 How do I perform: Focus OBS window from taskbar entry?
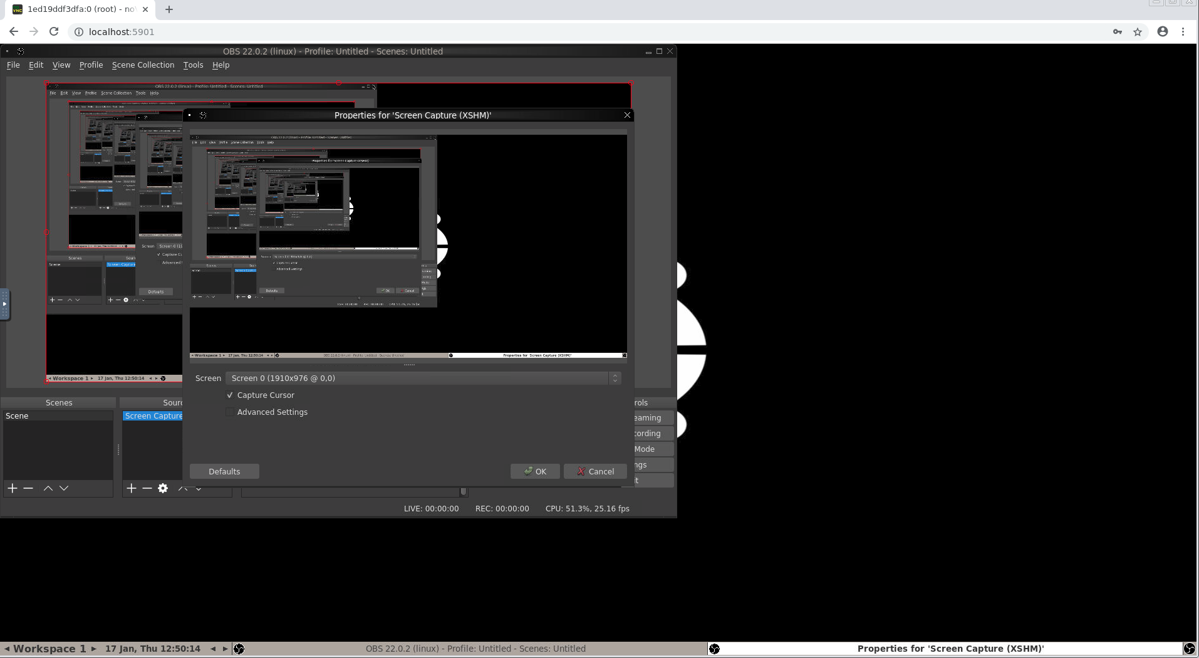click(475, 649)
